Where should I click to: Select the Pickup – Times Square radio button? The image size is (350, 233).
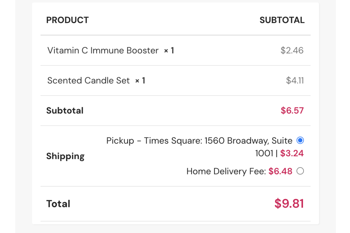click(x=300, y=141)
